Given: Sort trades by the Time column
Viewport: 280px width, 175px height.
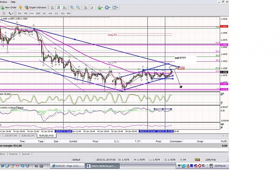Looking at the screenshot, I should [22, 141].
